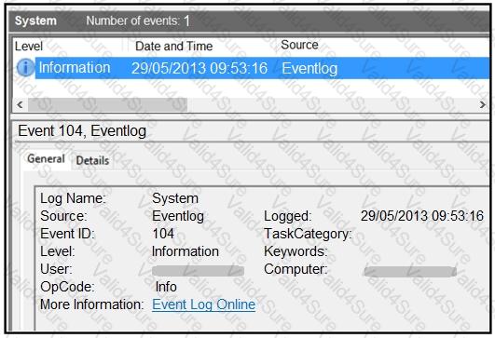Click the Eventlog source cell in row
The width and height of the screenshot is (495, 338).
(x=309, y=68)
